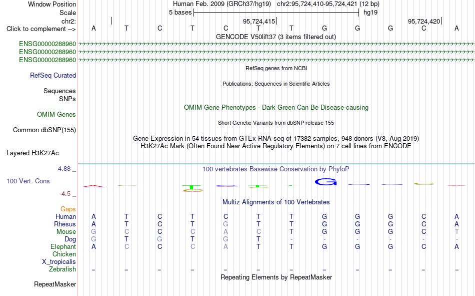Click the '5 bases' scale bar label

pos(180,13)
